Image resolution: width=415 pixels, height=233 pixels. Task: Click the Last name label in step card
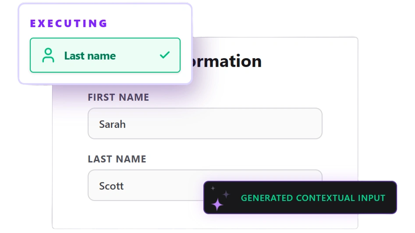(90, 56)
